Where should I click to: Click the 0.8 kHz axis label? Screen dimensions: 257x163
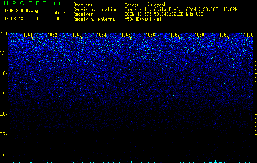[3, 114]
